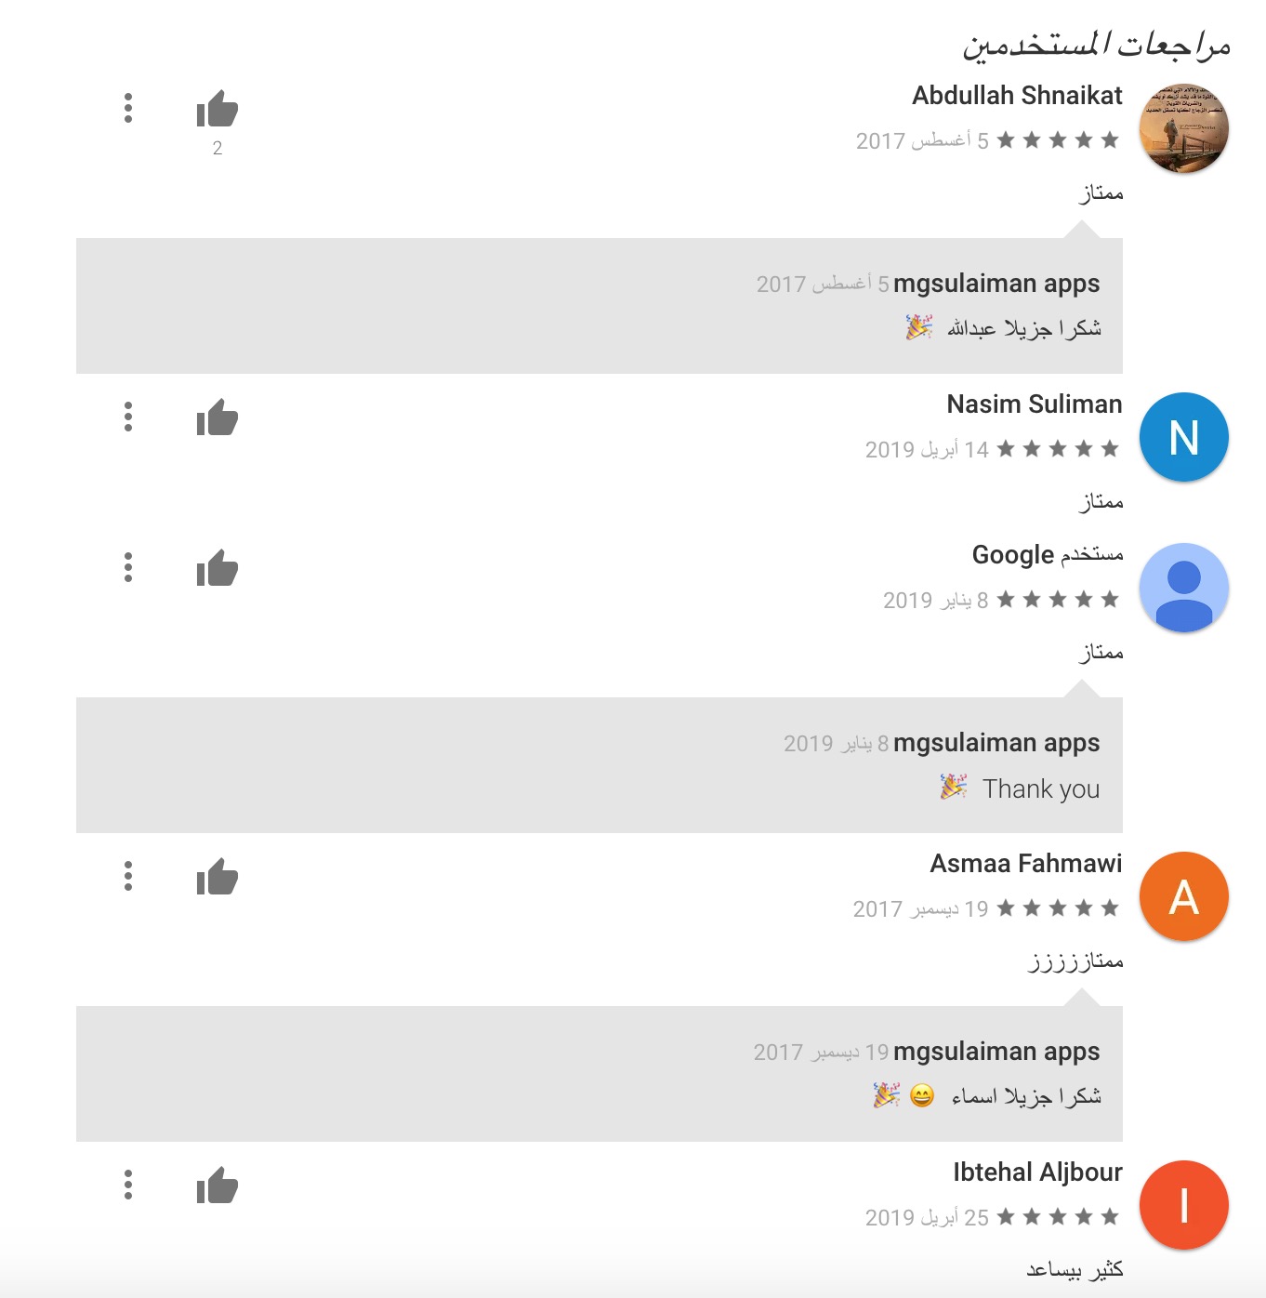This screenshot has height=1298, width=1266.
Task: Click the Asmaa Fahmawi reviewer name
Action: click(x=1025, y=864)
